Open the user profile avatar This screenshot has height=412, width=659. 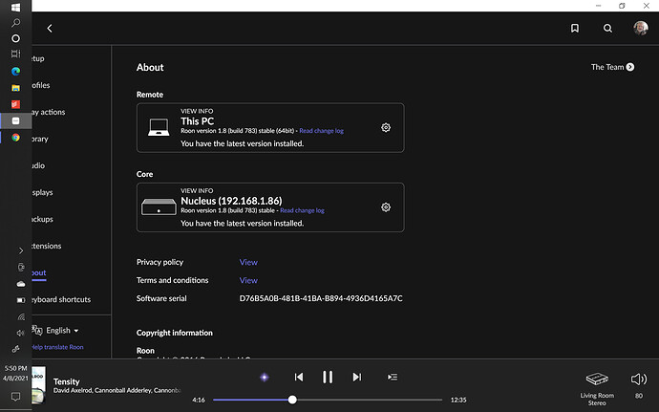641,28
